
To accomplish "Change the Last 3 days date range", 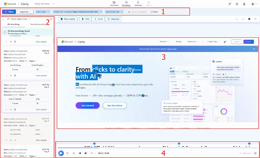I will [43, 12].
